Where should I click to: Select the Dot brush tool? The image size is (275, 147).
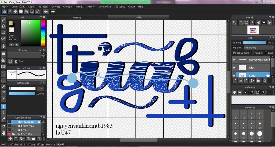[3, 39]
